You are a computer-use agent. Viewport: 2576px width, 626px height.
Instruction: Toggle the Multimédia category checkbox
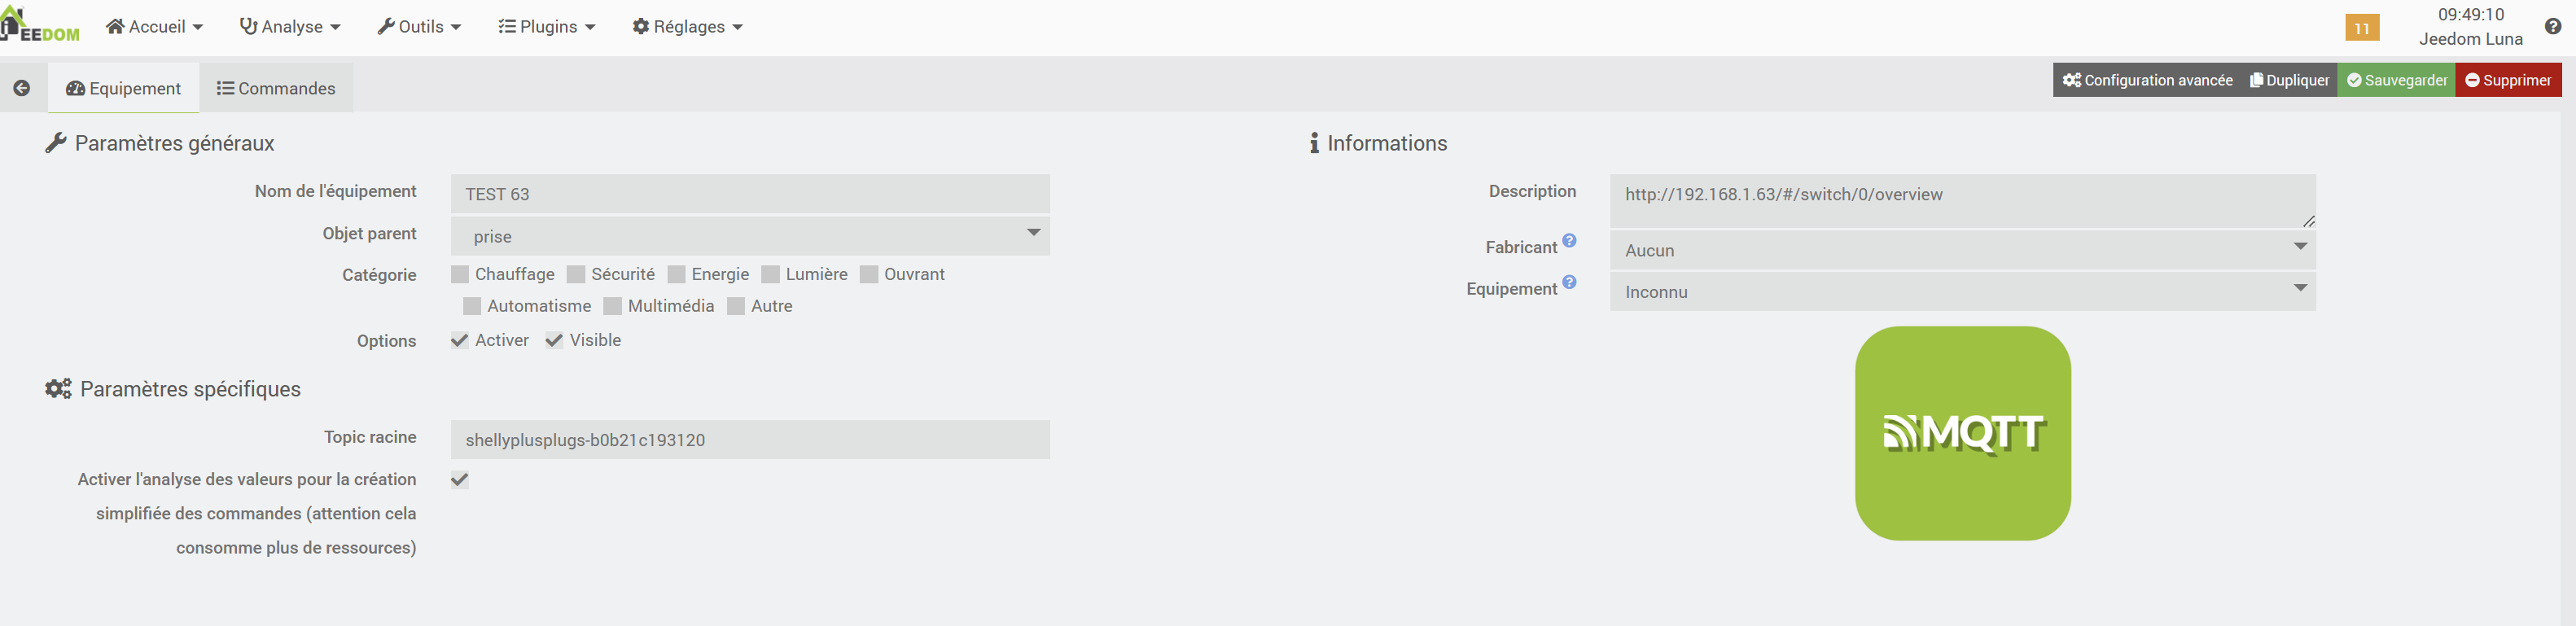613,306
